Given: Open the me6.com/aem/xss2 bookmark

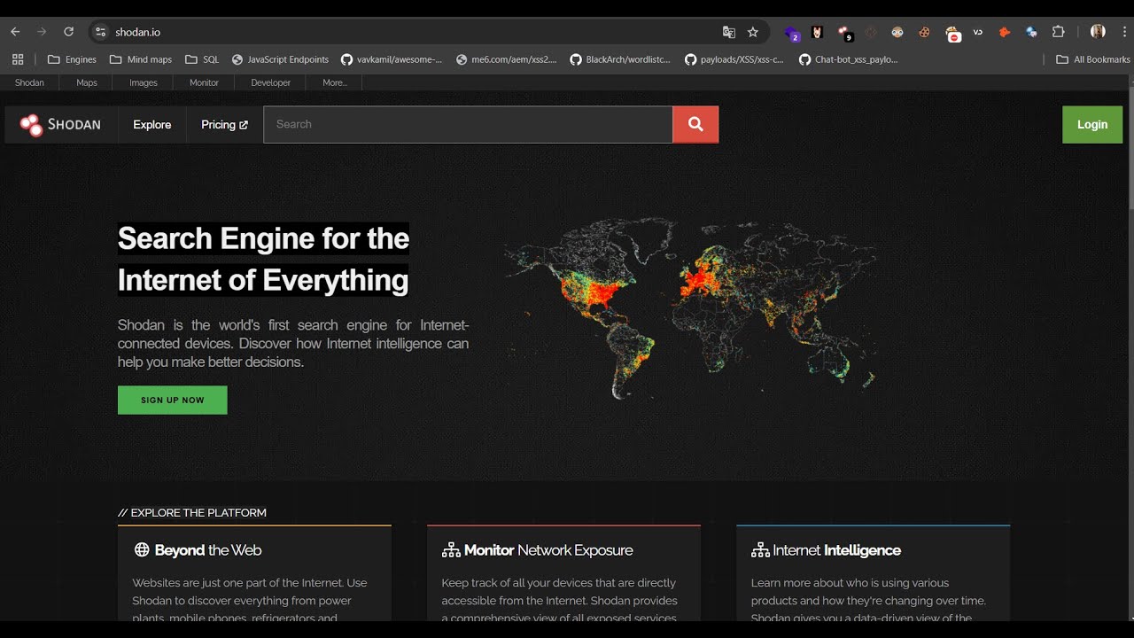Looking at the screenshot, I should (x=506, y=59).
